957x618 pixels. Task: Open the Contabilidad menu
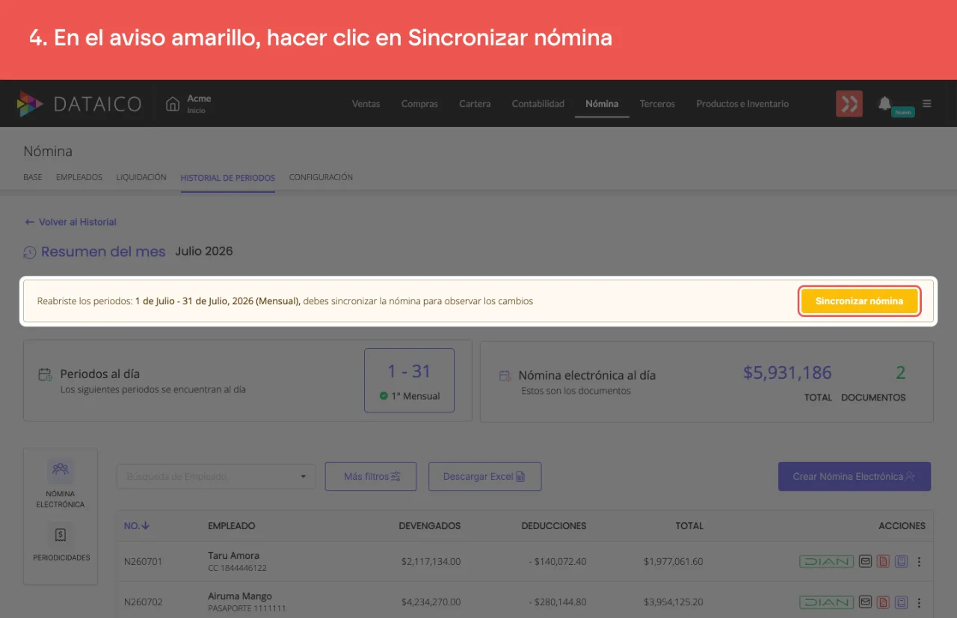coord(538,104)
